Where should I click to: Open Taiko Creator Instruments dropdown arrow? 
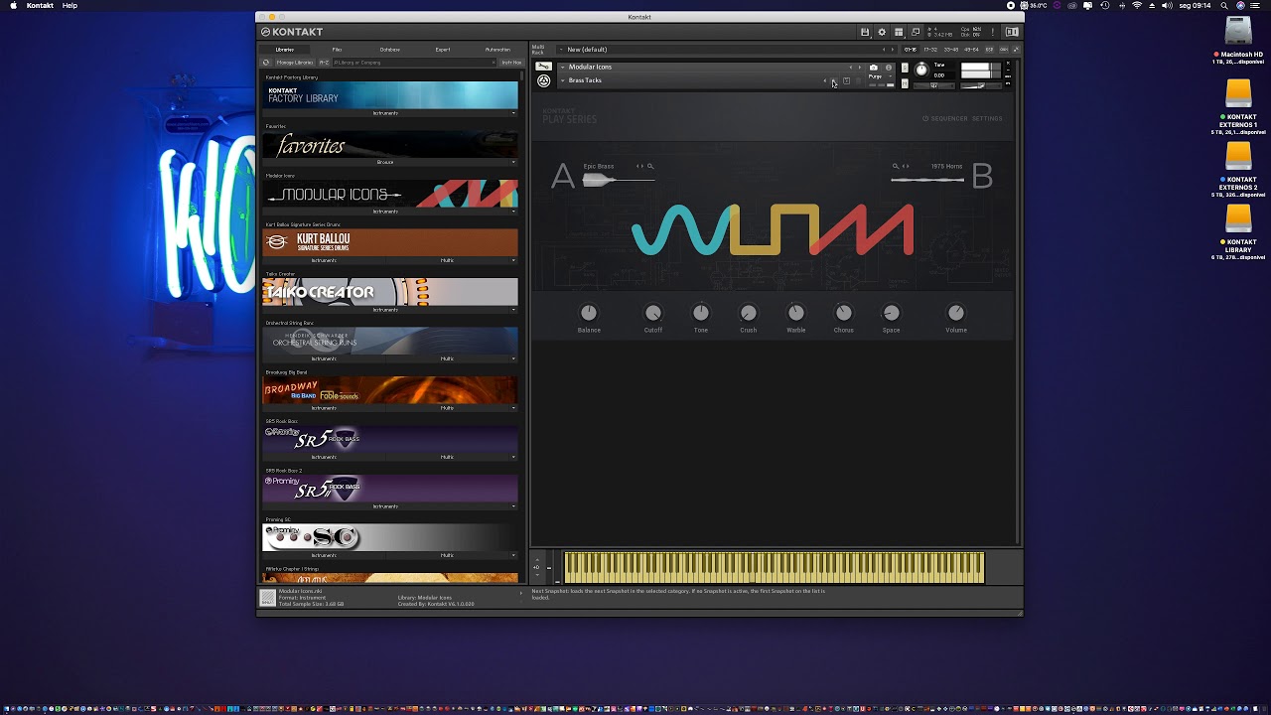[513, 310]
